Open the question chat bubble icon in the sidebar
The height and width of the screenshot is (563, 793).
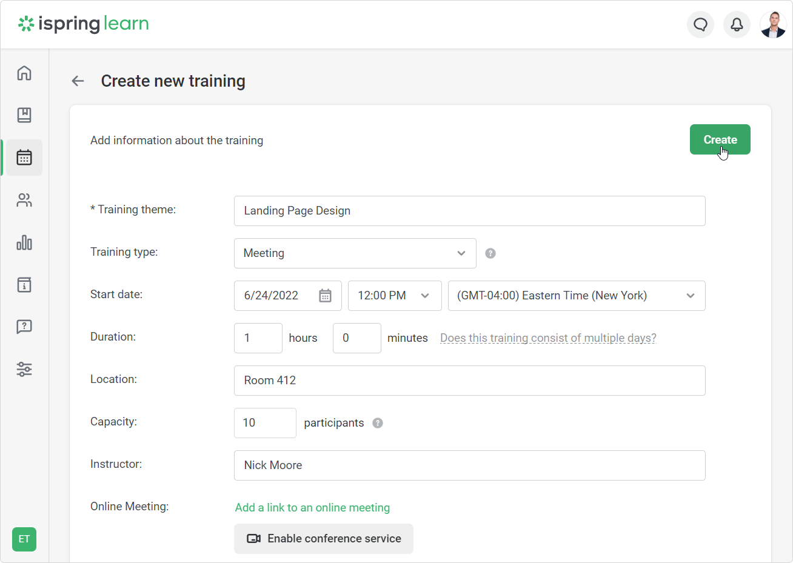click(24, 327)
